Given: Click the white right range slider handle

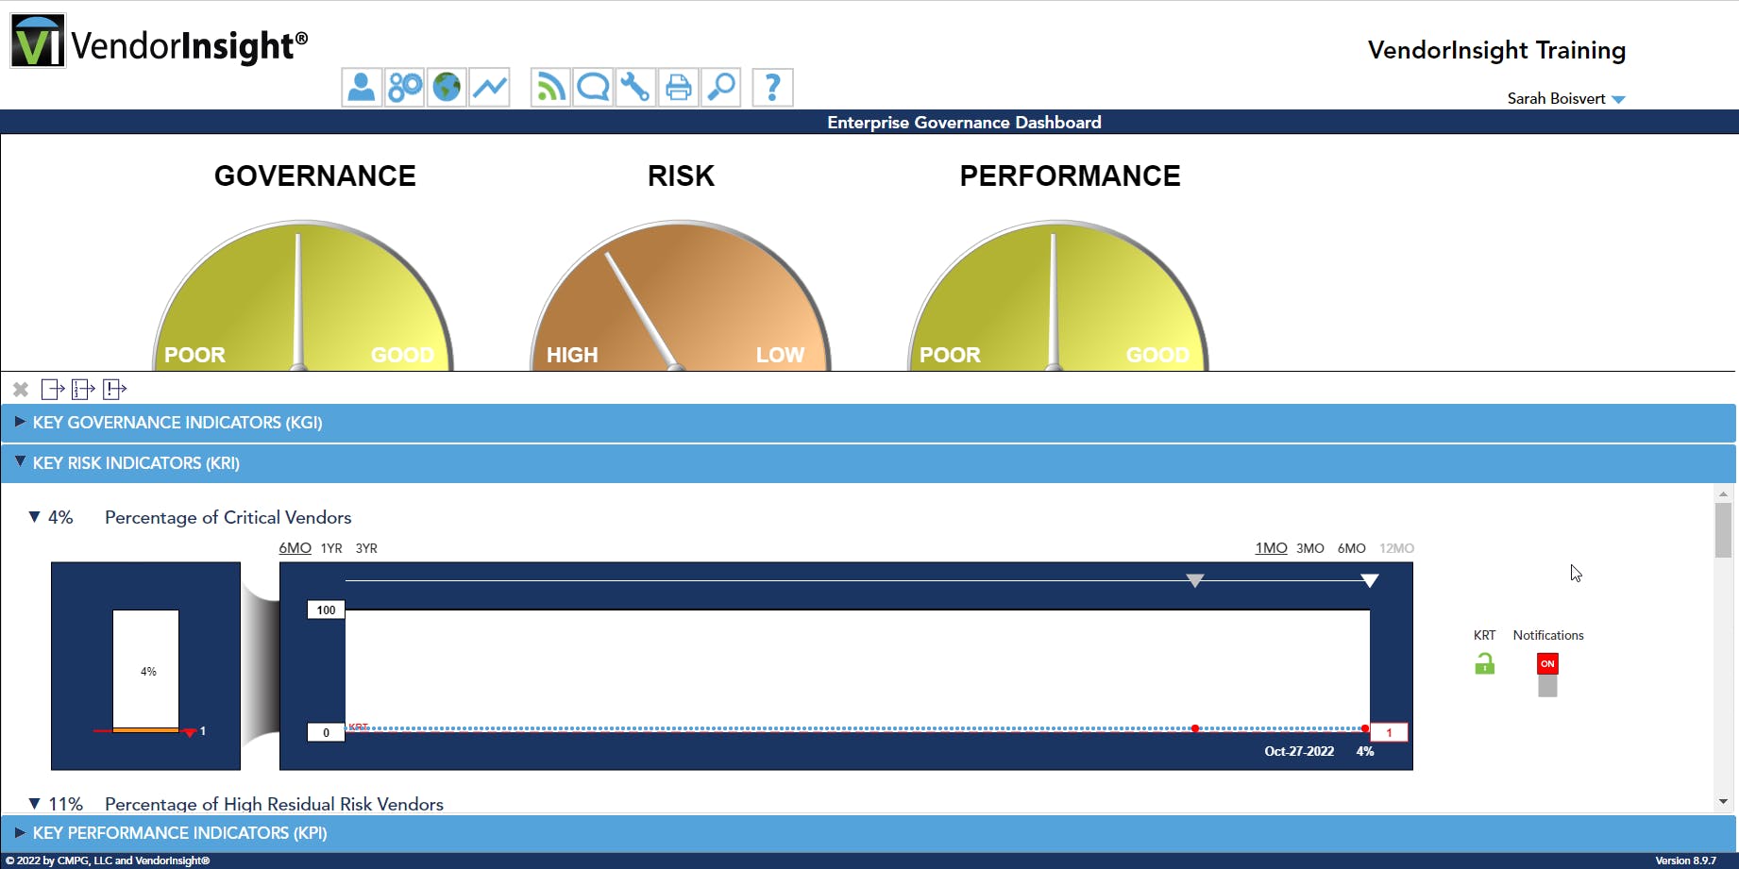Looking at the screenshot, I should coord(1370,580).
